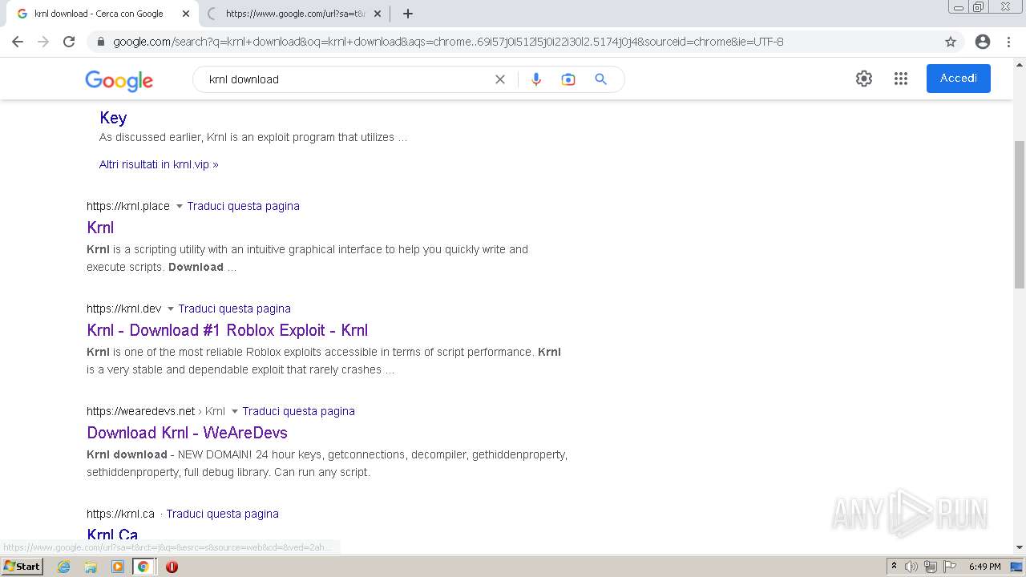Open Windows Start menu
Viewport: 1026px width, 577px height.
click(x=22, y=567)
